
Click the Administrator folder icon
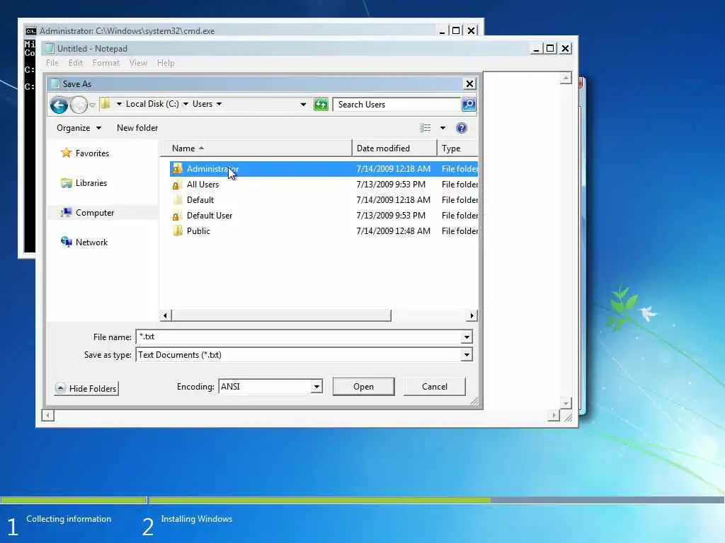(x=177, y=168)
